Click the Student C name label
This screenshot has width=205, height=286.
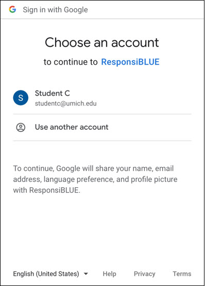pos(53,93)
